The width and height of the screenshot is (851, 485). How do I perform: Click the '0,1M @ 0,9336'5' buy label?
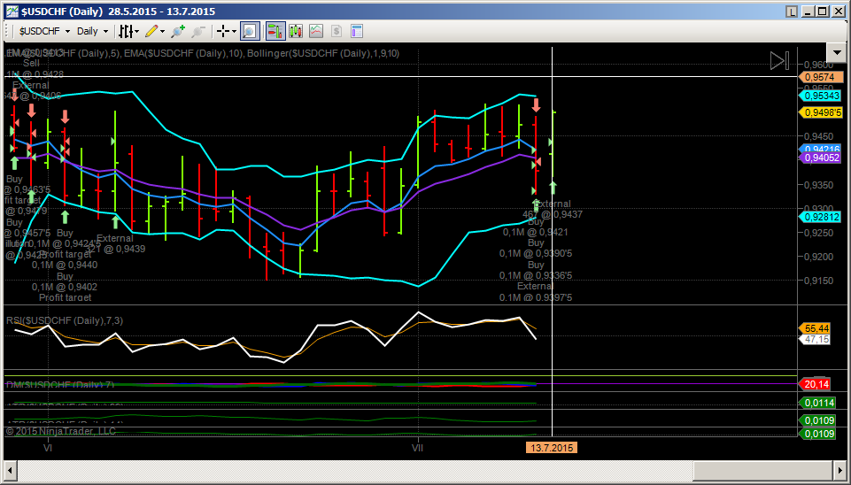[x=537, y=275]
